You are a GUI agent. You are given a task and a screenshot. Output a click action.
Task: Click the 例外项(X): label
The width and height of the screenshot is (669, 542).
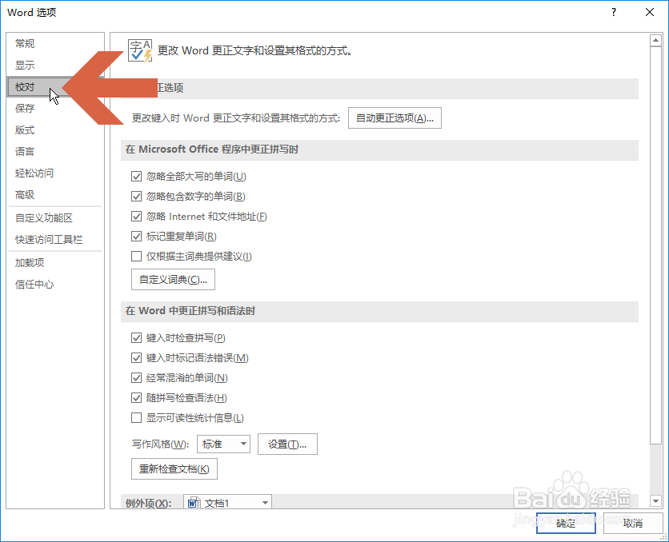(x=149, y=504)
